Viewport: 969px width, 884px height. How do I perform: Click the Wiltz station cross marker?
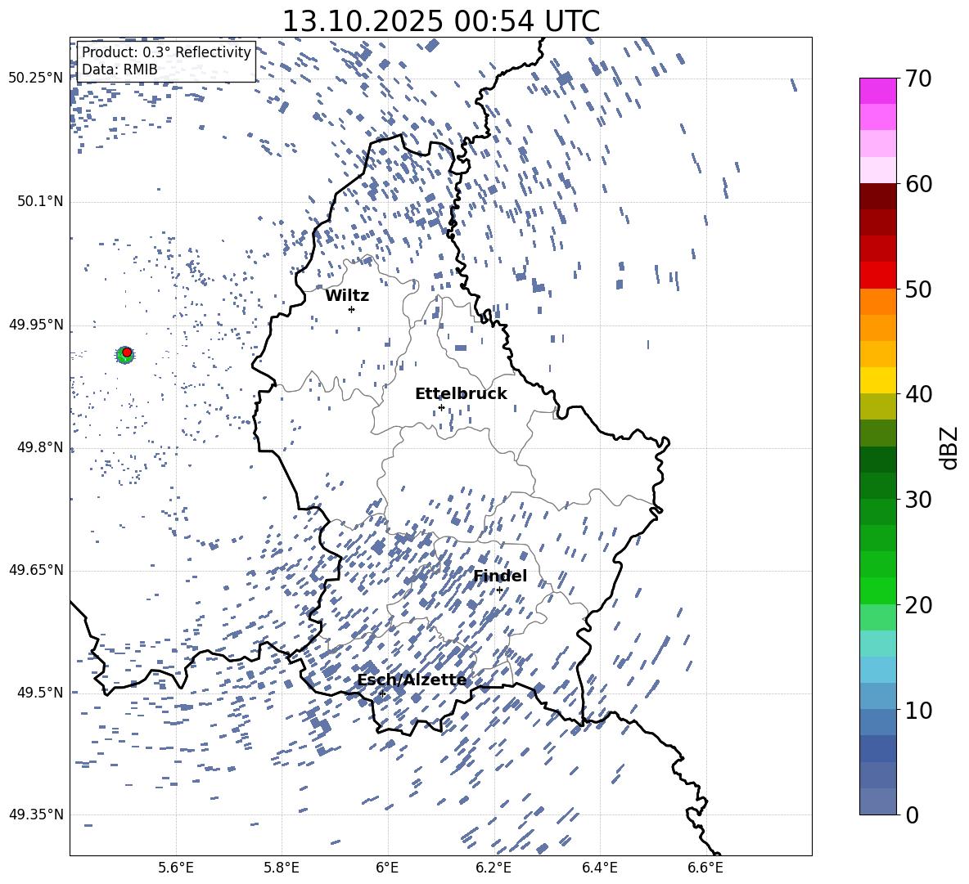352,309
